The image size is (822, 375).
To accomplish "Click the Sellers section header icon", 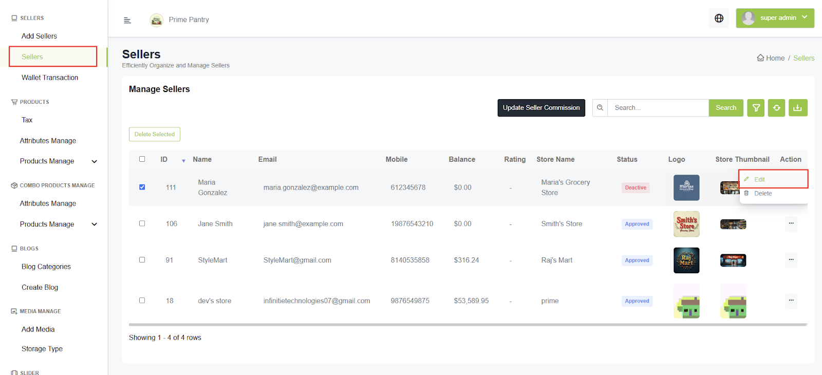I will click(14, 18).
